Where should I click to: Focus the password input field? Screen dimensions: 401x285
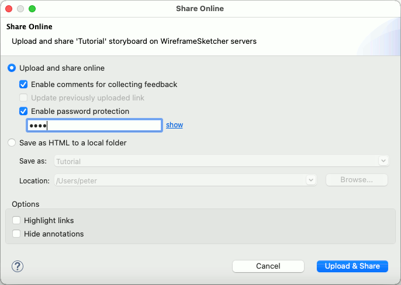pos(94,125)
